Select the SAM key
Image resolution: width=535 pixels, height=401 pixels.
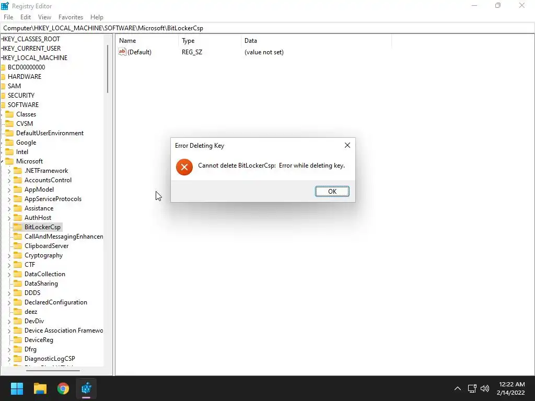[14, 86]
